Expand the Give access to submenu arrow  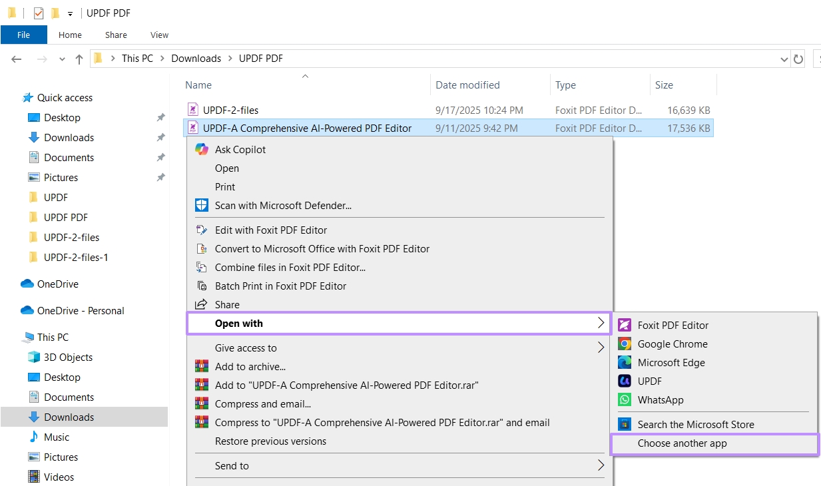point(600,347)
